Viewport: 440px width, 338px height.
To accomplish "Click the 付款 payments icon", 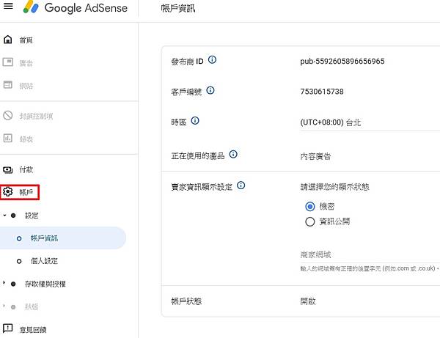I will 8,169.
